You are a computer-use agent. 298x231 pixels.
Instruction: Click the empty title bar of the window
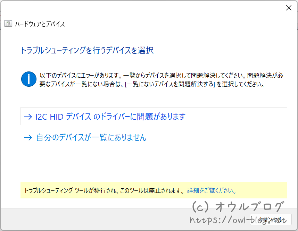point(139,8)
